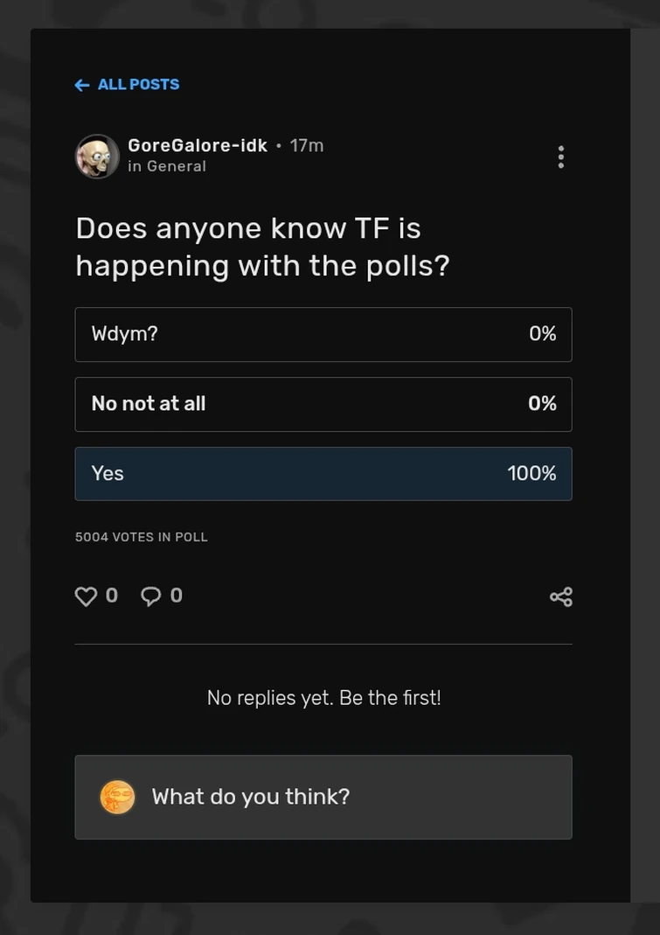Click the Yes option's 100% result bar
660x935 pixels.
pyautogui.click(x=531, y=472)
